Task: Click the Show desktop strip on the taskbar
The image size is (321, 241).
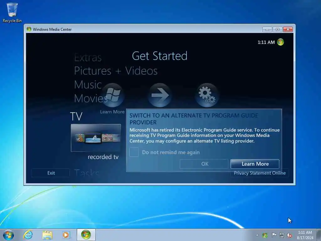Action: click(x=319, y=235)
